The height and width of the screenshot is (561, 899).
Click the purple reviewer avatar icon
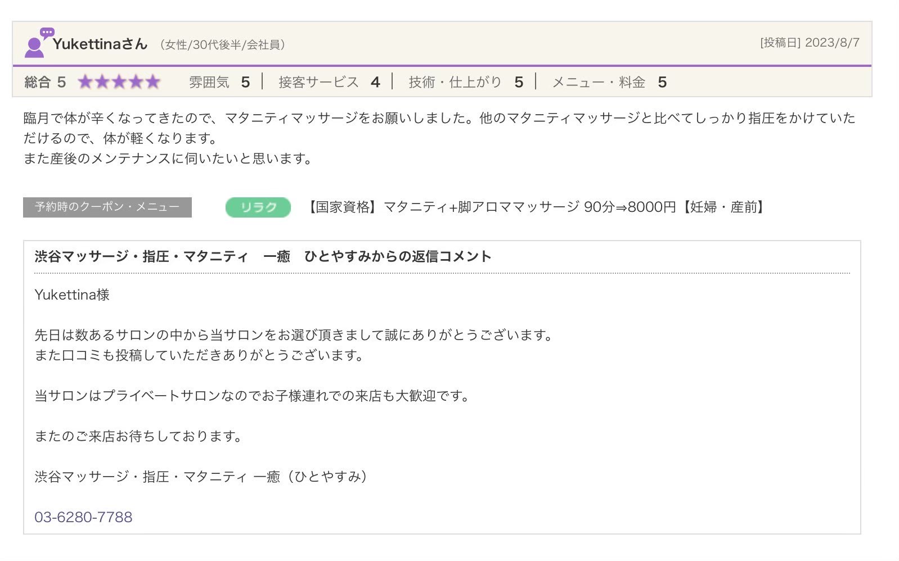click(39, 43)
